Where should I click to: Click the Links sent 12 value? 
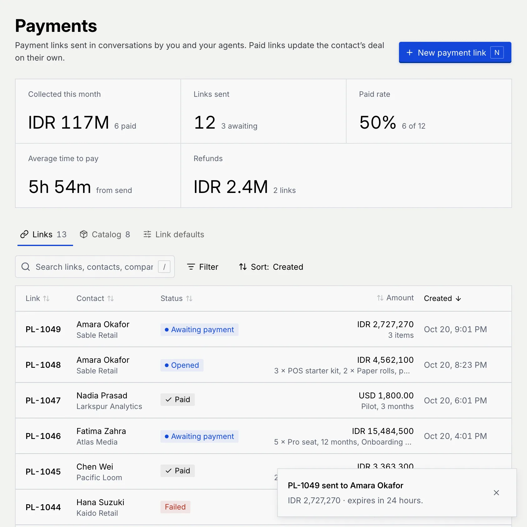[205, 122]
